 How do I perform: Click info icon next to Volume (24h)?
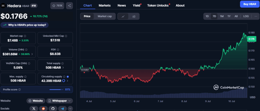point(26,50)
